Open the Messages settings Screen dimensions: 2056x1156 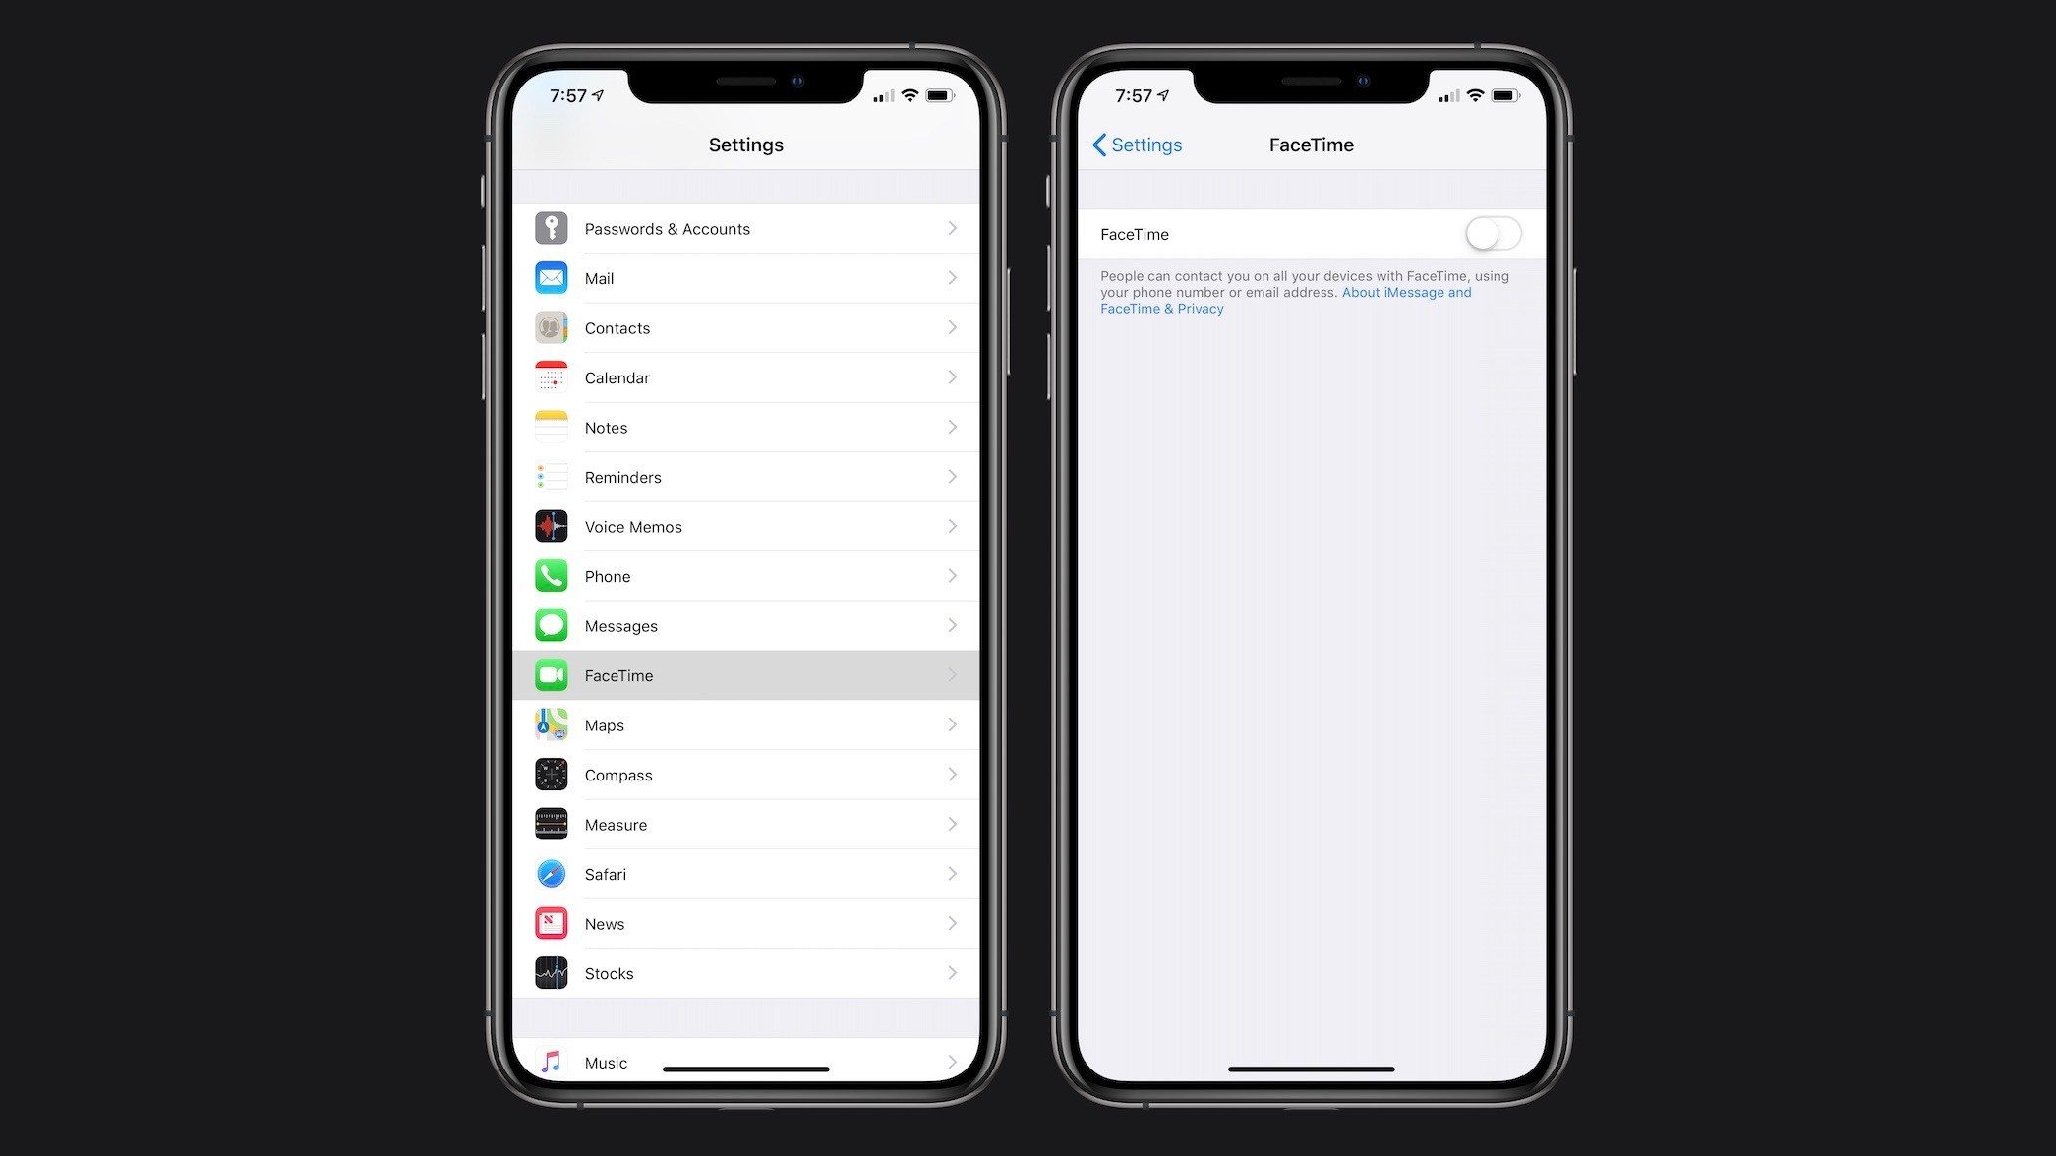click(747, 625)
